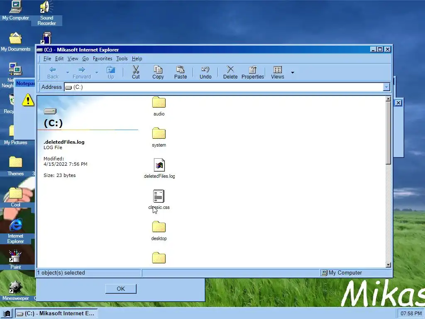Screen dimensions: 425x319
Task: Go Up one folder level
Action: [110, 73]
